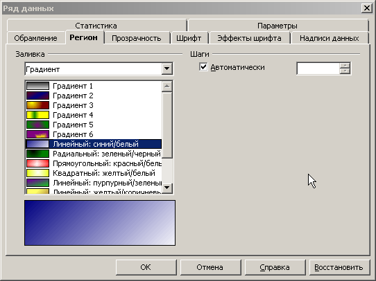Go to the Статистика tab
The width and height of the screenshot is (376, 281).
tap(96, 26)
